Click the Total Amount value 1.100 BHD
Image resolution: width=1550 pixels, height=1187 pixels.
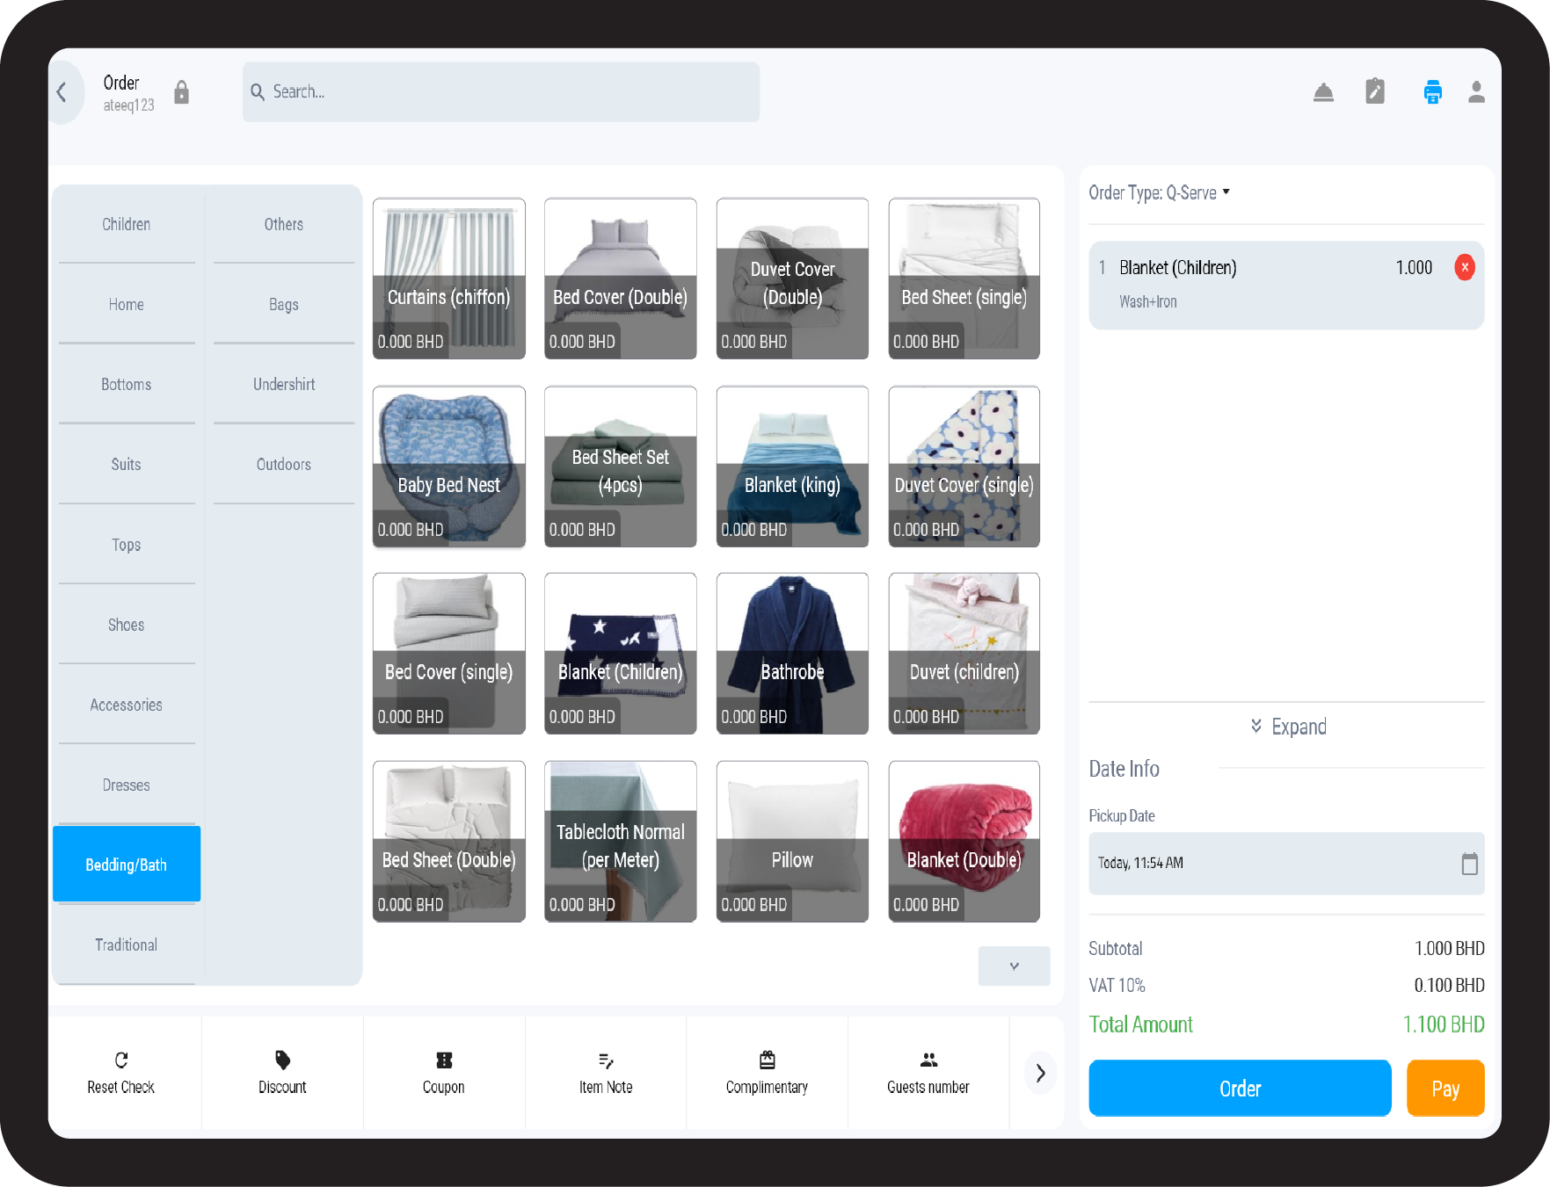point(1444,1024)
